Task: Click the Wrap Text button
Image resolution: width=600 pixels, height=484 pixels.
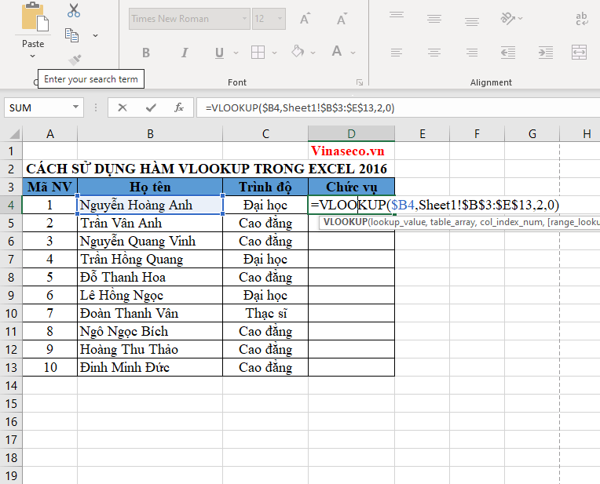Action: [582, 18]
